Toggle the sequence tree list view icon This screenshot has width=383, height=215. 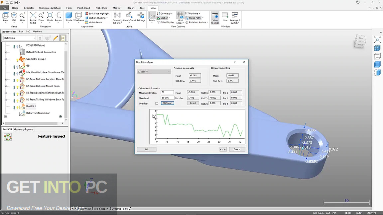pyautogui.click(x=63, y=38)
